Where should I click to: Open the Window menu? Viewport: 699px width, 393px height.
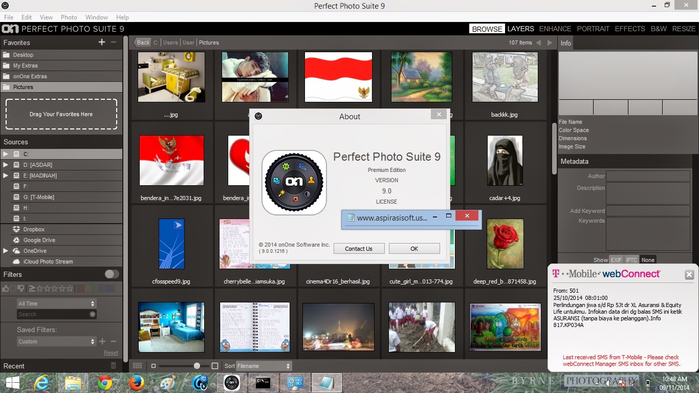[x=97, y=17]
